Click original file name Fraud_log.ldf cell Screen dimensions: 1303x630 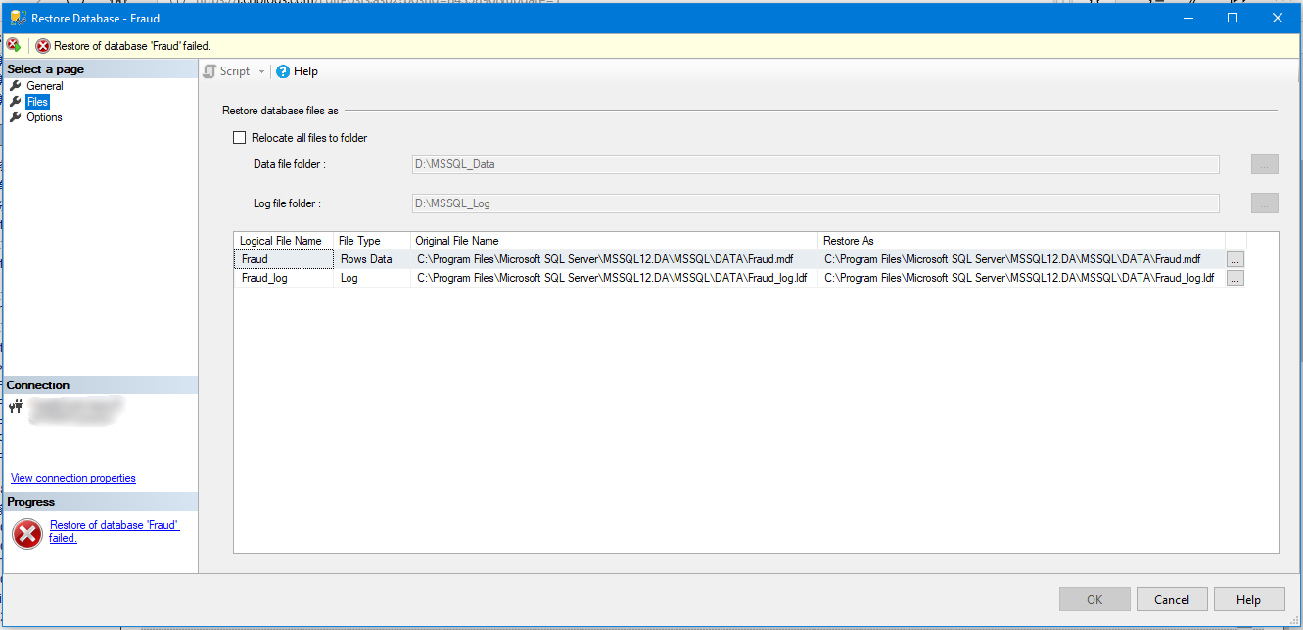(614, 278)
